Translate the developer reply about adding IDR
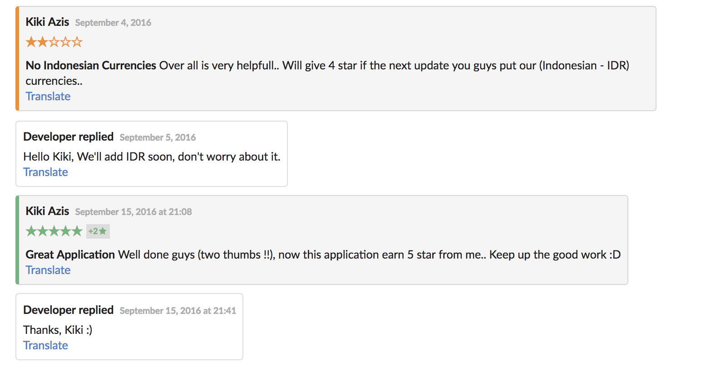The width and height of the screenshot is (701, 372). [45, 172]
